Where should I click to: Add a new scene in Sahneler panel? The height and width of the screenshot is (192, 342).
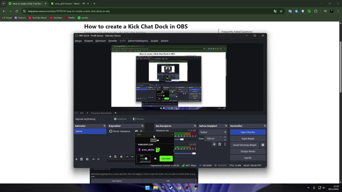tap(76, 159)
